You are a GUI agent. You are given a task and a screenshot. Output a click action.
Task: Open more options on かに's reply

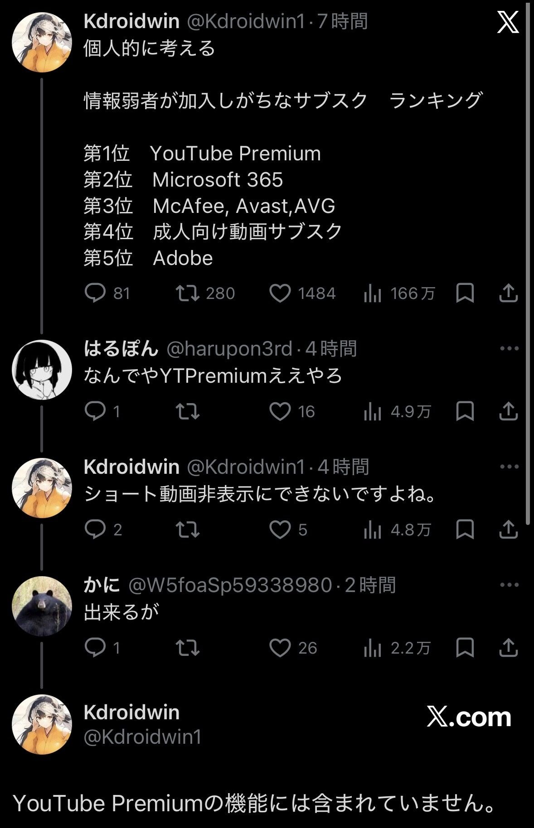click(509, 585)
